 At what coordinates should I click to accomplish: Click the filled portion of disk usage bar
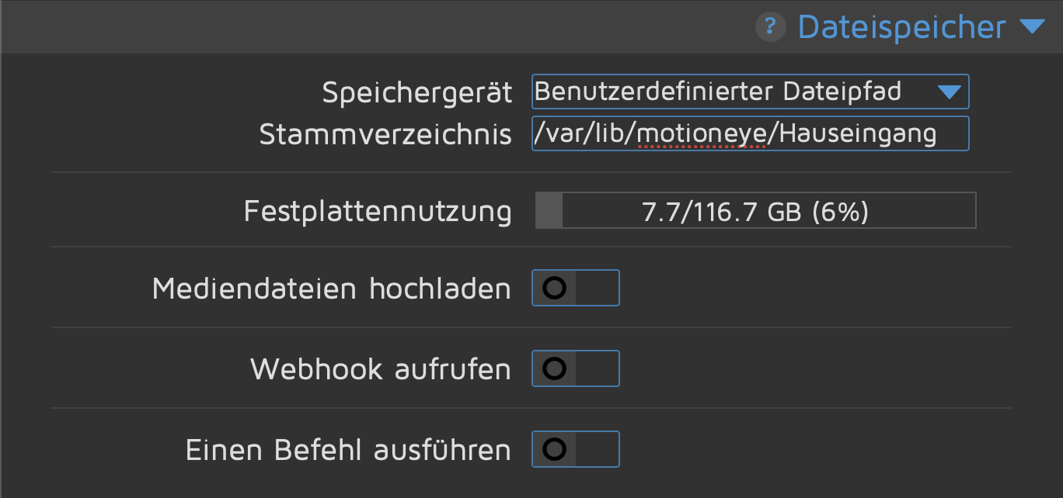click(x=549, y=211)
